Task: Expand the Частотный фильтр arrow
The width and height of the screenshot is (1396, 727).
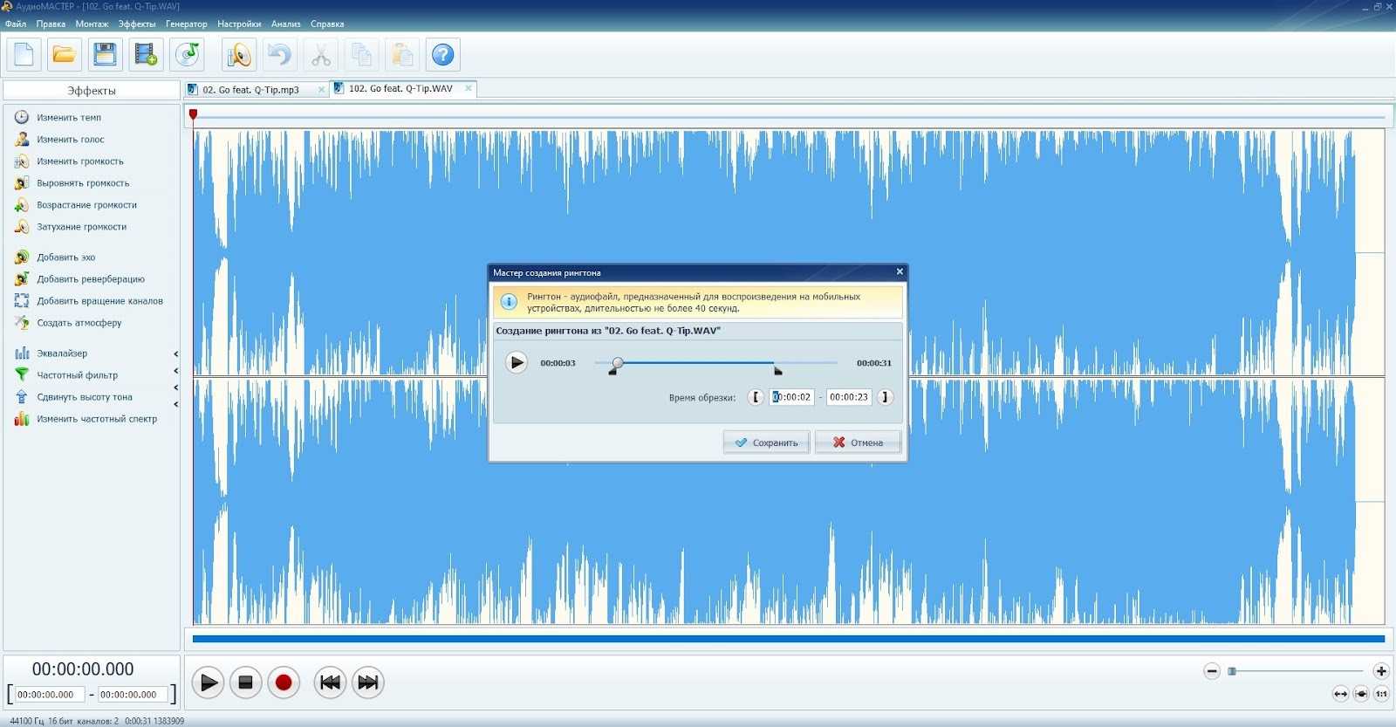Action: [x=175, y=372]
